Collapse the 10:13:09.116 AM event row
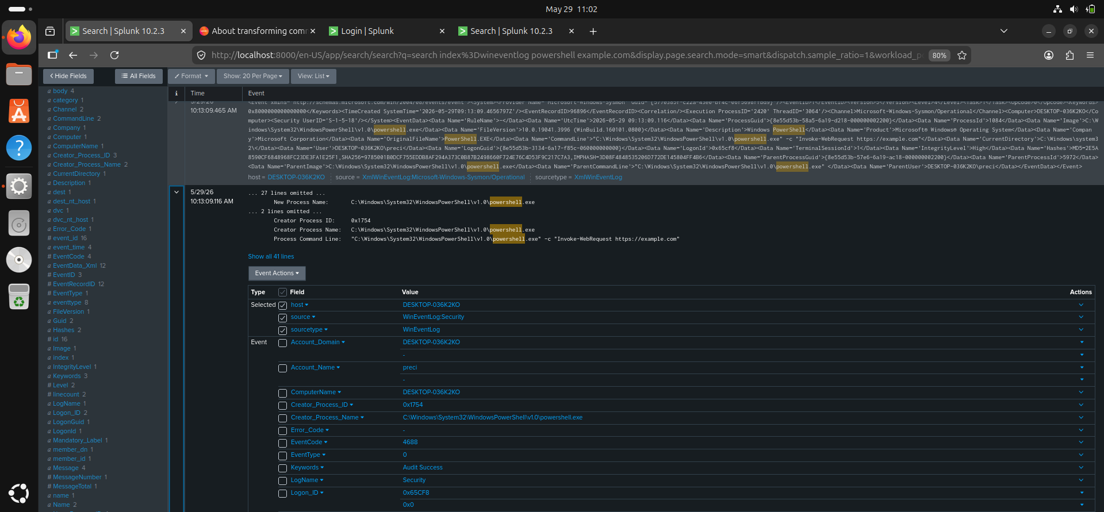The width and height of the screenshot is (1104, 512). [x=177, y=192]
